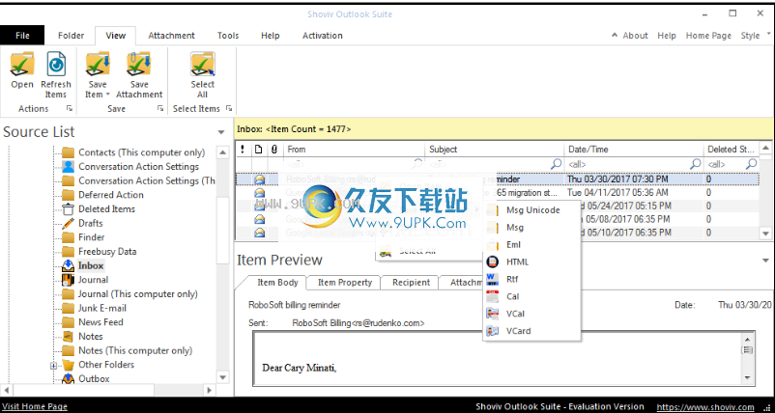Viewport: 775px width, 413px height.
Task: Click search magnifier in Date/Time filter
Action: (696, 163)
